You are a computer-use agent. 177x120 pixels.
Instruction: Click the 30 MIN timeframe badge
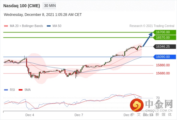(x=49, y=6)
